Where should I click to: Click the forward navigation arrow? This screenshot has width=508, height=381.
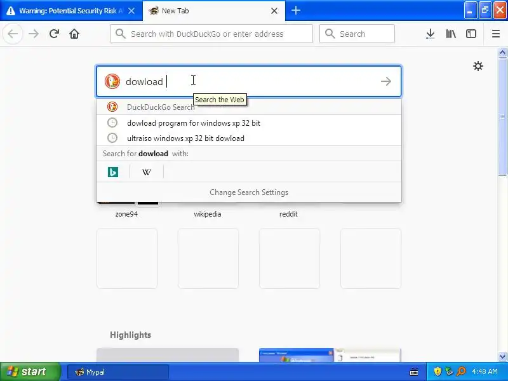coord(34,34)
